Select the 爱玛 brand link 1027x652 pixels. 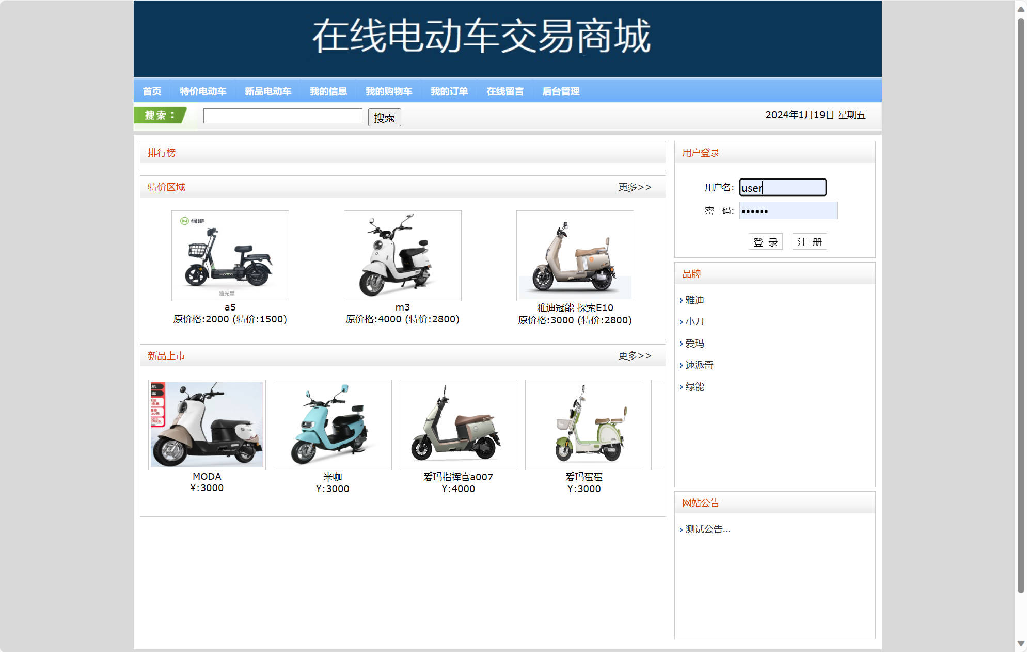pyautogui.click(x=694, y=343)
